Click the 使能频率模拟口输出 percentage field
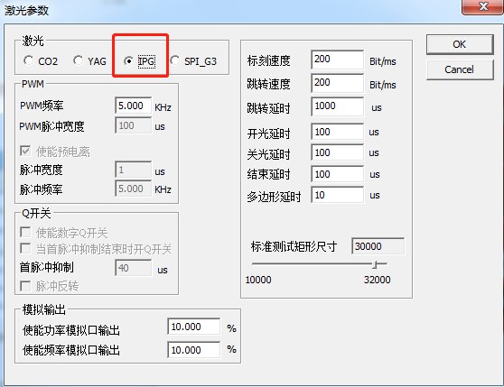This screenshot has height=387, width=504. pyautogui.click(x=194, y=350)
